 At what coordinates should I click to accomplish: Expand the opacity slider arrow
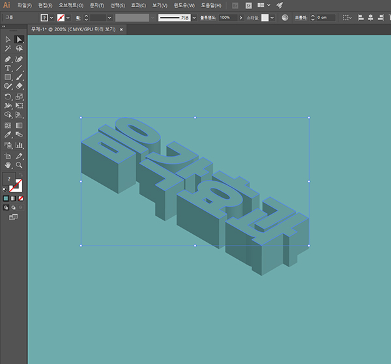(x=240, y=18)
